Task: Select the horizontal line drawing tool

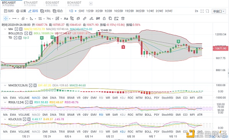Action: coord(15,19)
